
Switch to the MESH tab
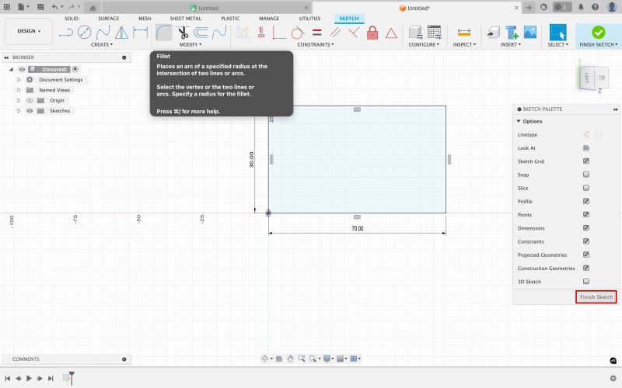(145, 19)
